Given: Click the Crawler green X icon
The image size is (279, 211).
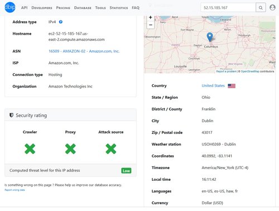Looking at the screenshot, I should tap(30, 148).
